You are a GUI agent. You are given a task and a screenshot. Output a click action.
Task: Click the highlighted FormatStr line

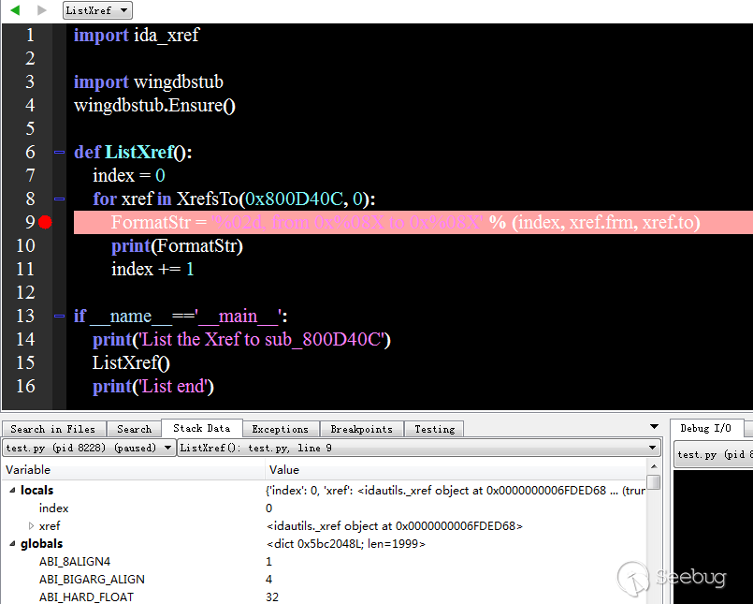tap(413, 222)
